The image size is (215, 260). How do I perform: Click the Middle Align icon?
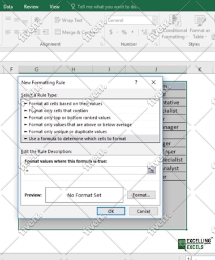click(16, 20)
